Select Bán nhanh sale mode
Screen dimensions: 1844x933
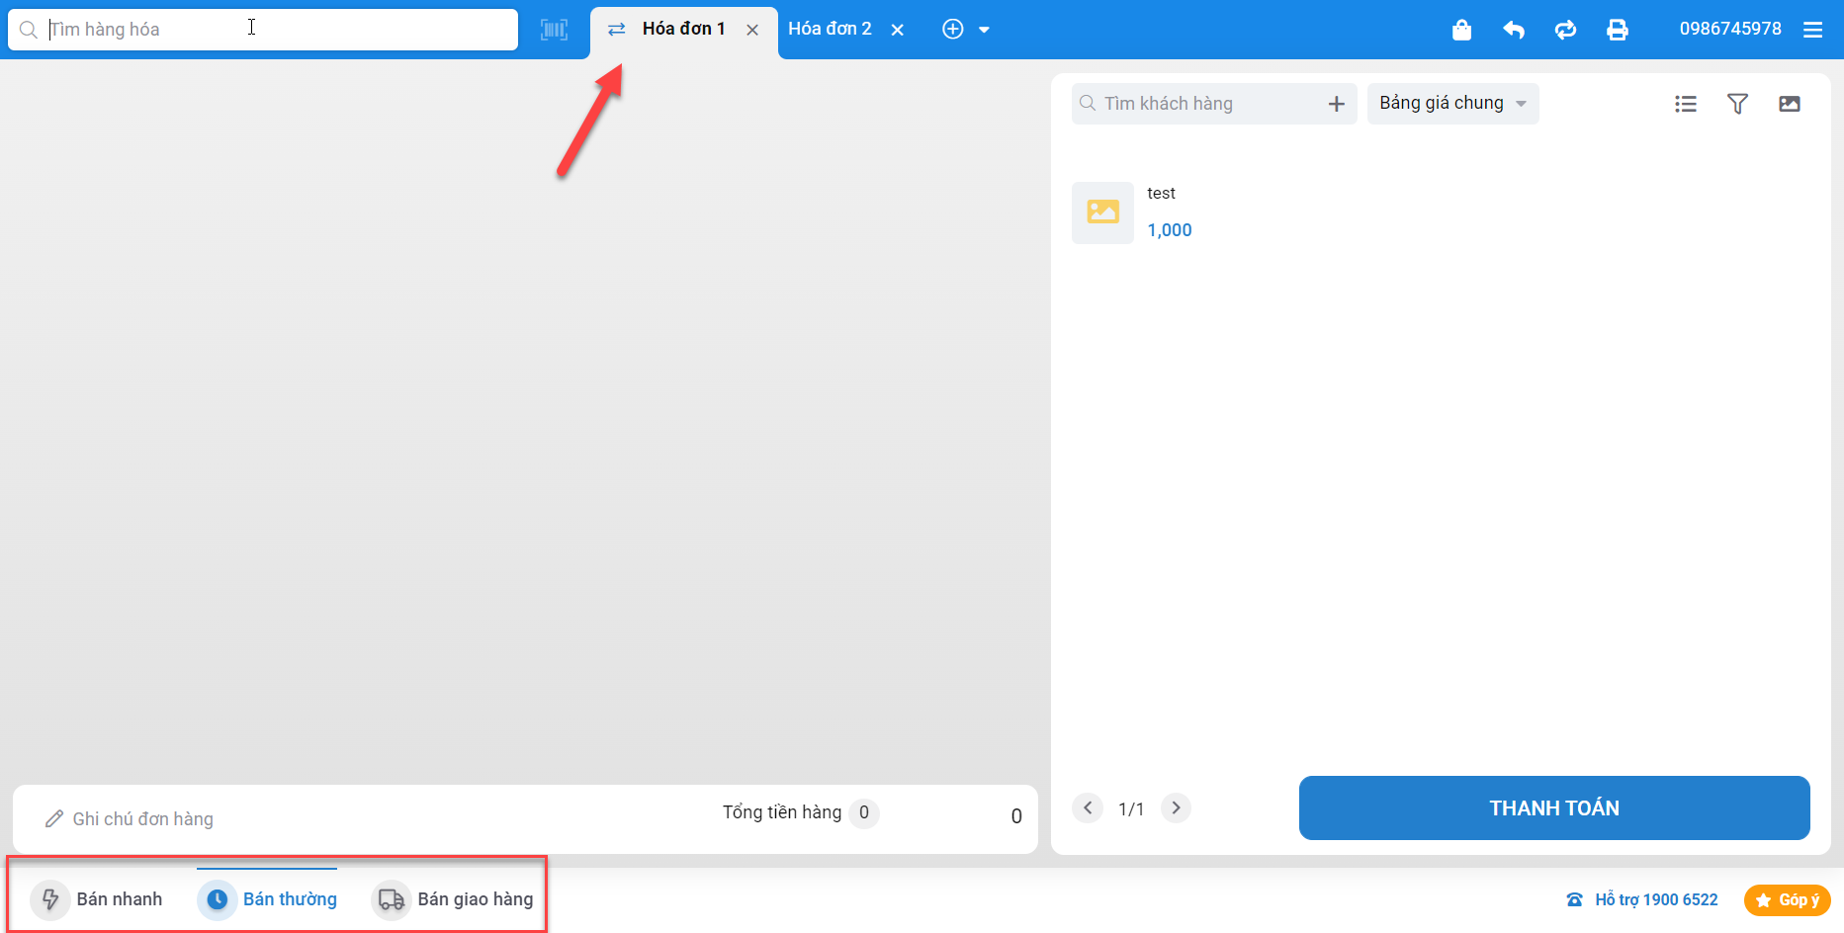click(97, 899)
